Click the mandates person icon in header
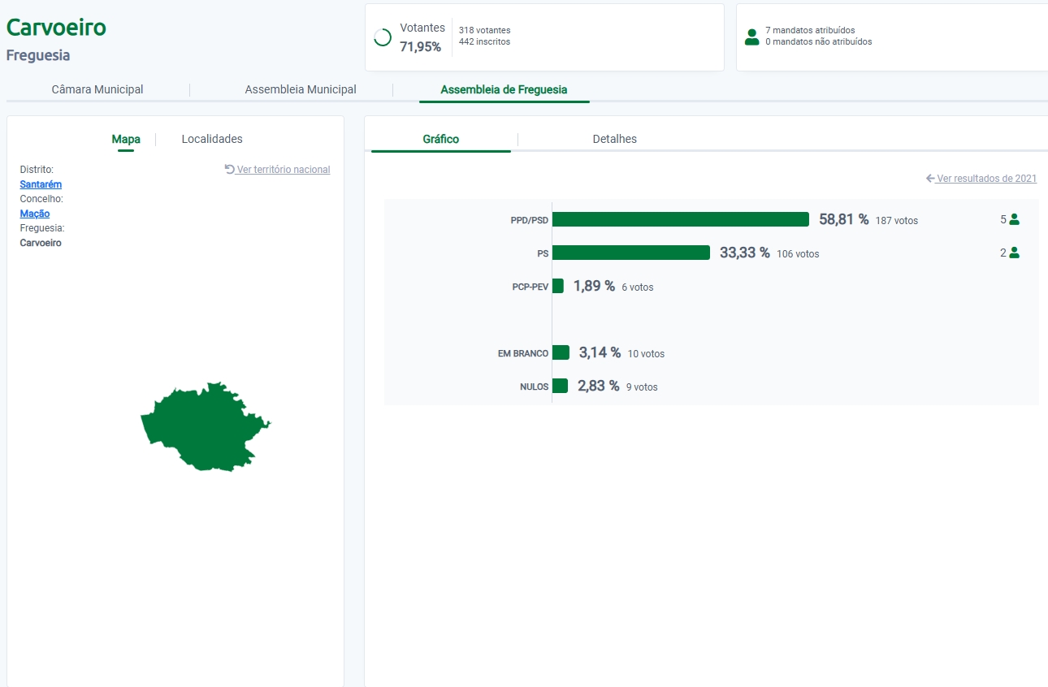This screenshot has height=687, width=1048. tap(751, 37)
